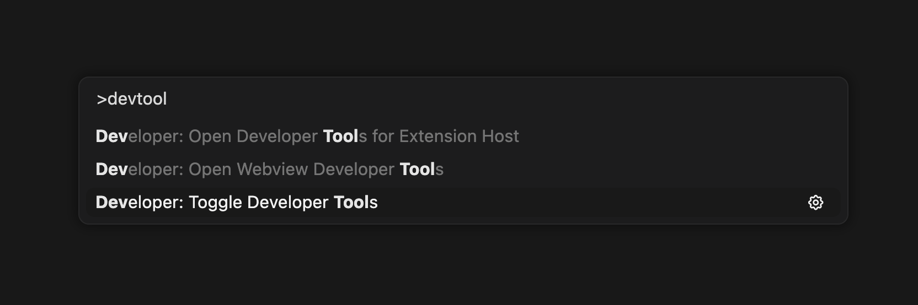Click the Extension Host developer tools entry
The height and width of the screenshot is (305, 918).
[307, 137]
